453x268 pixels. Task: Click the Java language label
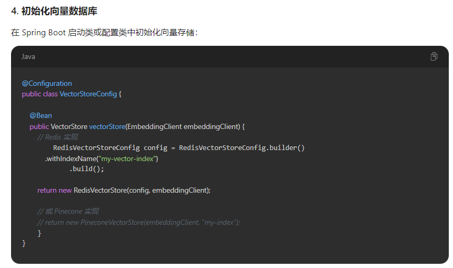(28, 57)
